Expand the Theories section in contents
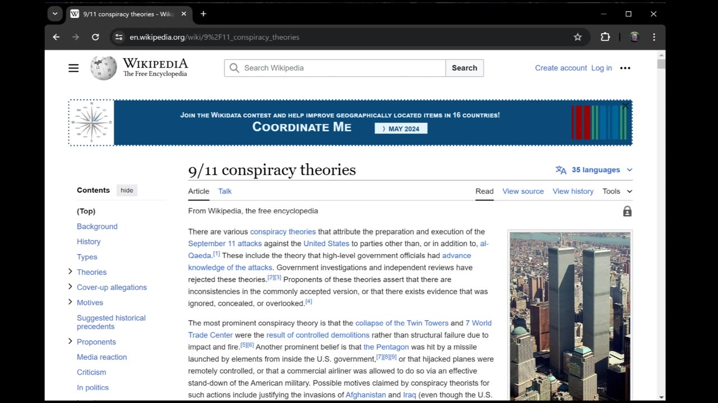 coord(70,271)
